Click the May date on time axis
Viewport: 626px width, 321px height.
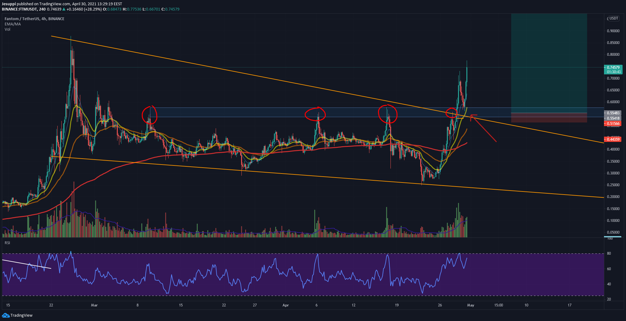click(x=470, y=305)
